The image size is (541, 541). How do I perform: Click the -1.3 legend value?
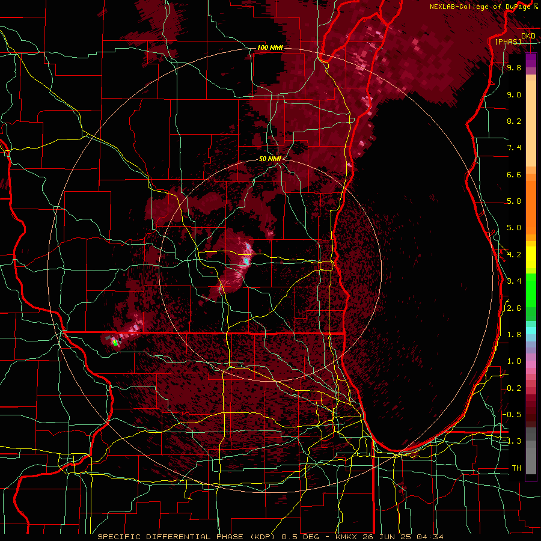(x=512, y=441)
